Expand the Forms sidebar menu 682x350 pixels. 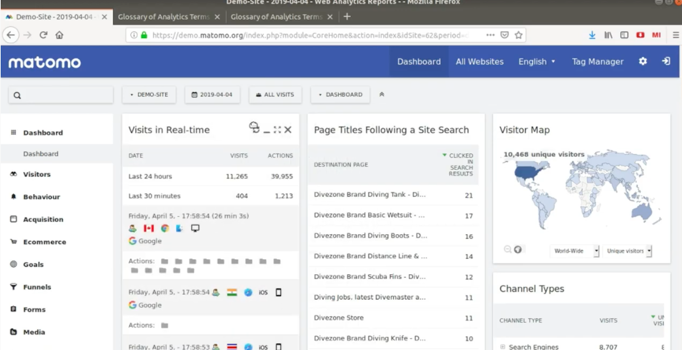click(34, 310)
